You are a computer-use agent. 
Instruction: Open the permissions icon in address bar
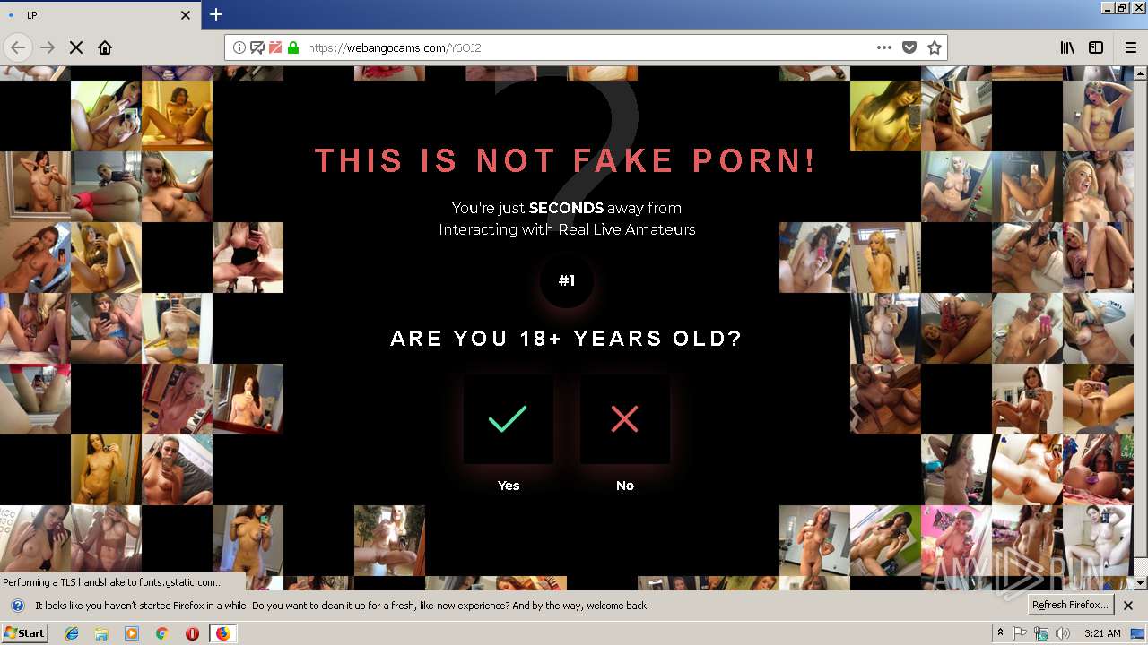[x=257, y=47]
